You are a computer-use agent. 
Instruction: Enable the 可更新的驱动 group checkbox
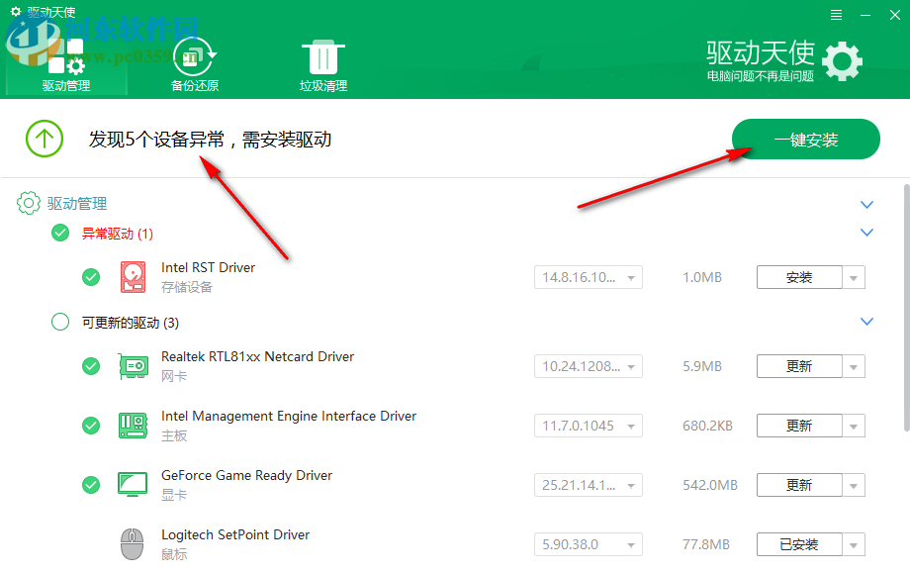coord(59,322)
